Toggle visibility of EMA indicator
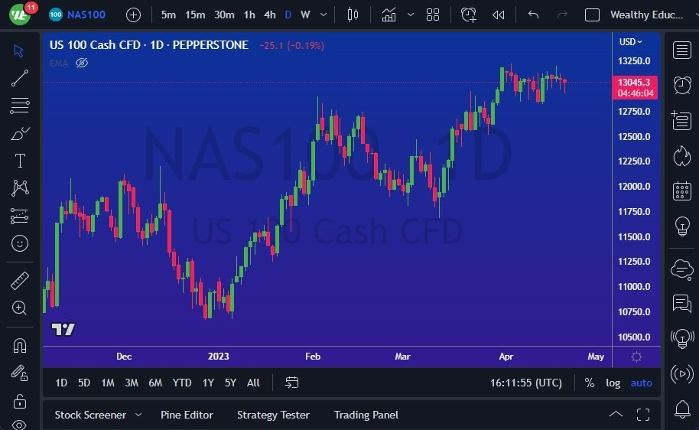The image size is (699, 430). coord(82,63)
